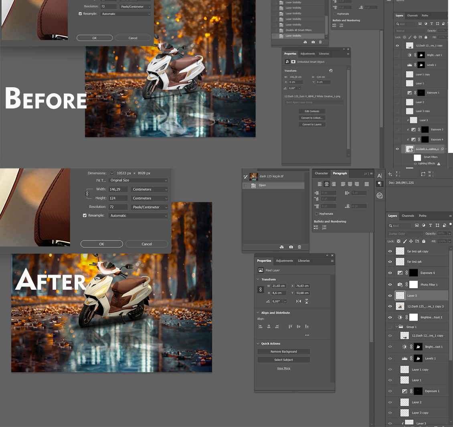The image size is (453, 427).
Task: Filter for adjustment layers in Darker Color Layers panel
Action: pos(423,225)
